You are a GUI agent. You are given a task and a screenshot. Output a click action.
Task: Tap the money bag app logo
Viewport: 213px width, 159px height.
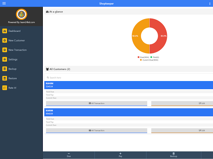click(x=21, y=14)
